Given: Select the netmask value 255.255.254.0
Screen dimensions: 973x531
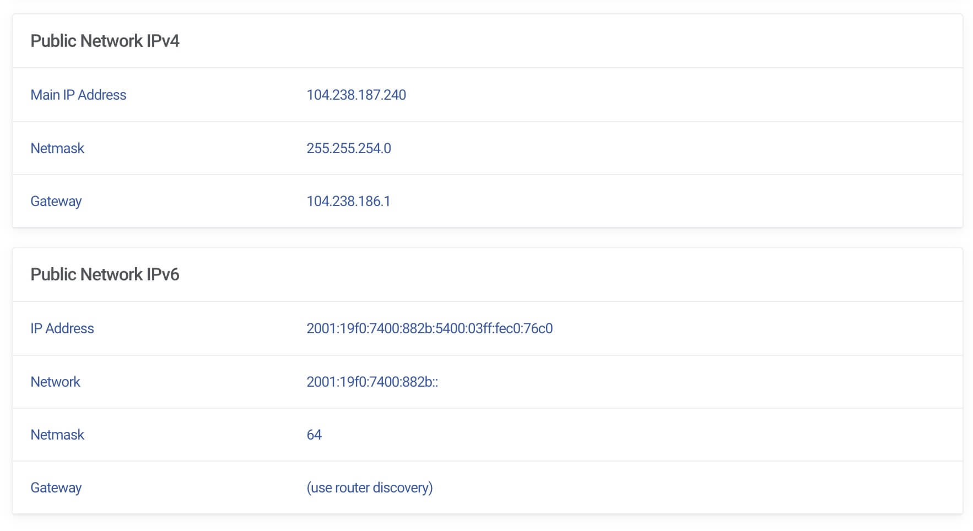Looking at the screenshot, I should point(348,149).
